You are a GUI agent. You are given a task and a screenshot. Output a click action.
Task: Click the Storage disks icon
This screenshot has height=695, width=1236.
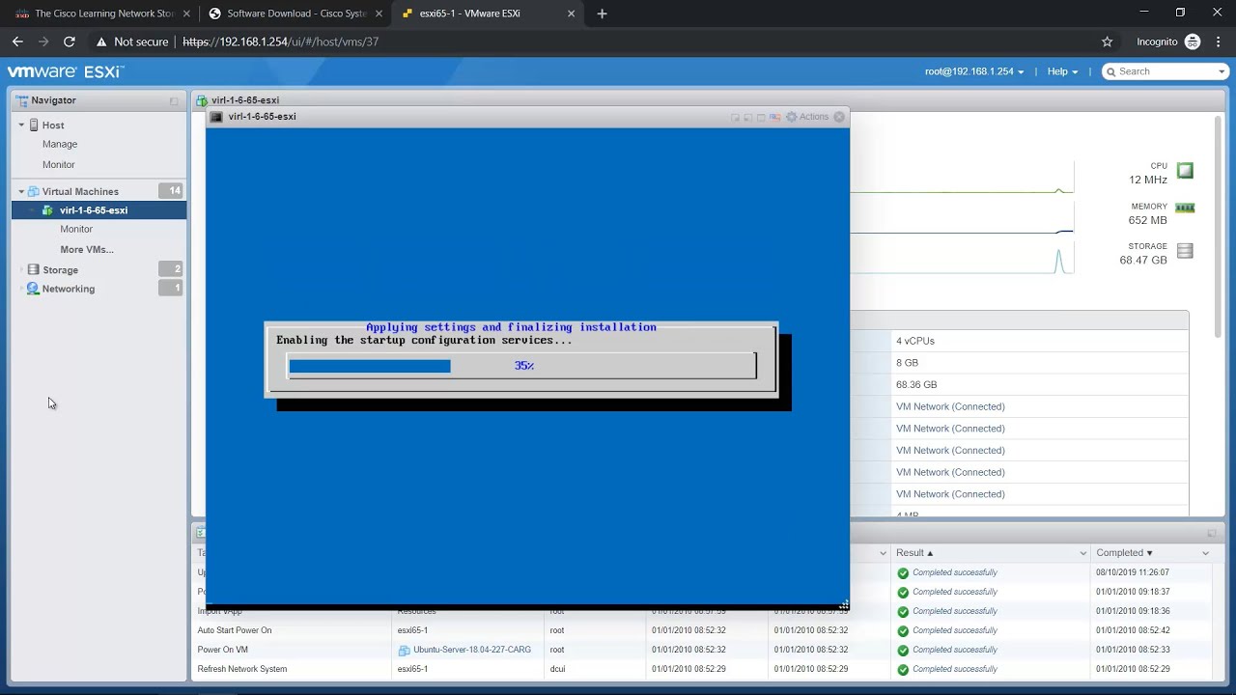(x=1185, y=251)
